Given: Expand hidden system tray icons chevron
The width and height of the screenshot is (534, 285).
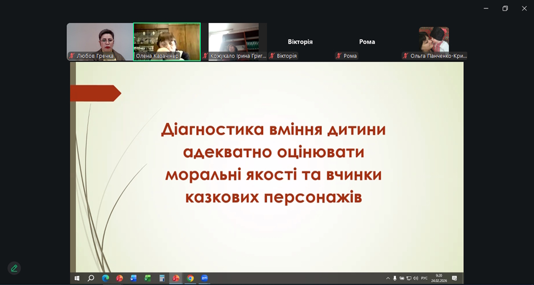Looking at the screenshot, I should pyautogui.click(x=388, y=278).
